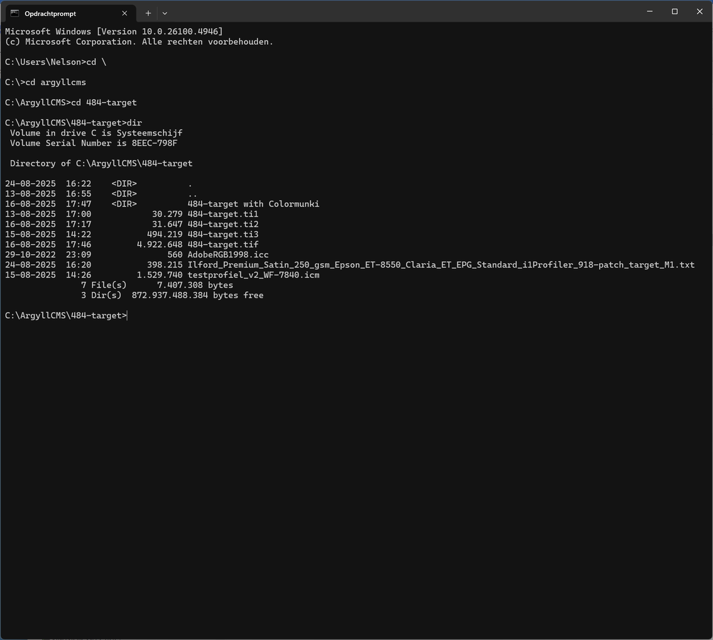This screenshot has height=640, width=713.
Task: Minimize the terminal window
Action: 650,12
